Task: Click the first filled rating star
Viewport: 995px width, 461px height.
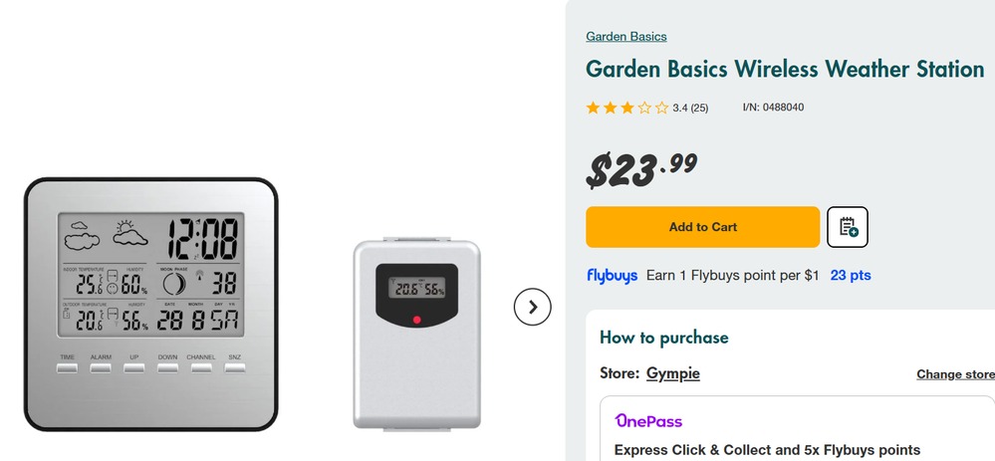Action: (x=594, y=108)
